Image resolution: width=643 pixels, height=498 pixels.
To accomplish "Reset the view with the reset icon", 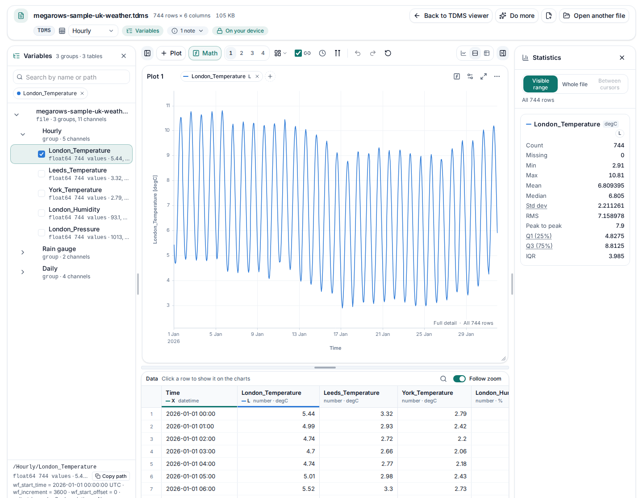I will pyautogui.click(x=388, y=53).
